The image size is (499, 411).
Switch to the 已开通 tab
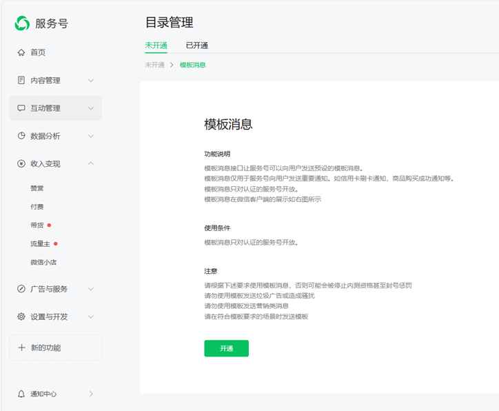[x=196, y=46]
